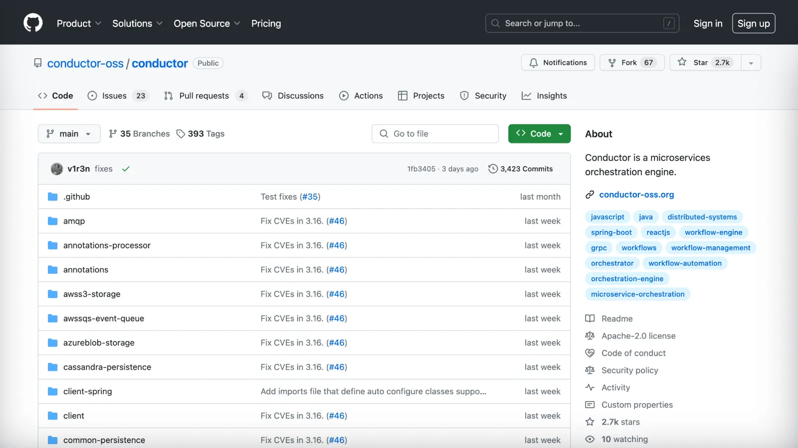Click the Public repository badge
The height and width of the screenshot is (448, 798).
208,63
